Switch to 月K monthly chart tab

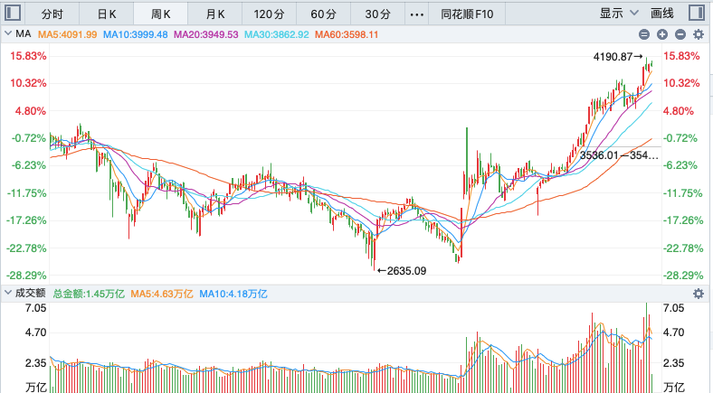(214, 14)
